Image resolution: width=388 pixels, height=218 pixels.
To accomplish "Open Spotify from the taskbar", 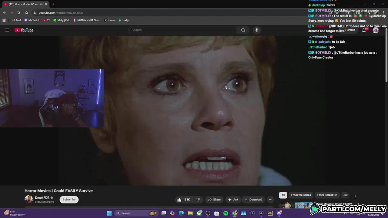I will point(226,213).
